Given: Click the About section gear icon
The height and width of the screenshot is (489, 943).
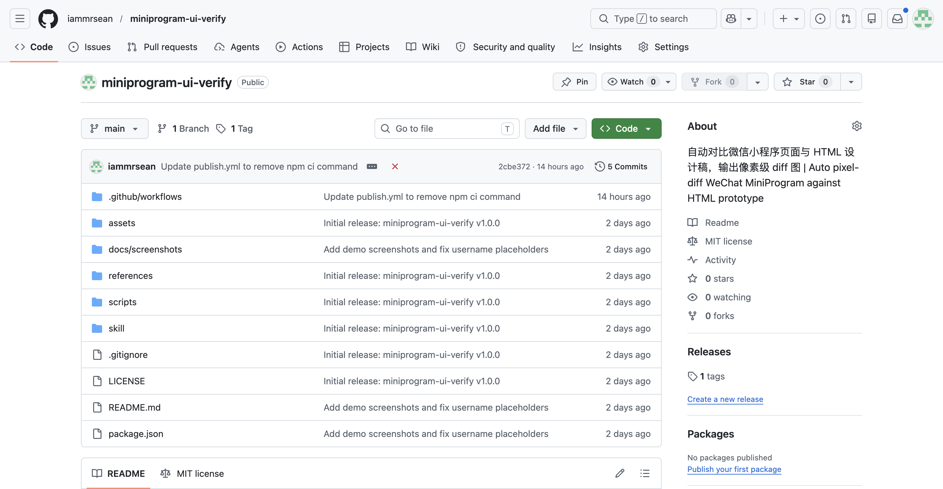Looking at the screenshot, I should pyautogui.click(x=857, y=126).
